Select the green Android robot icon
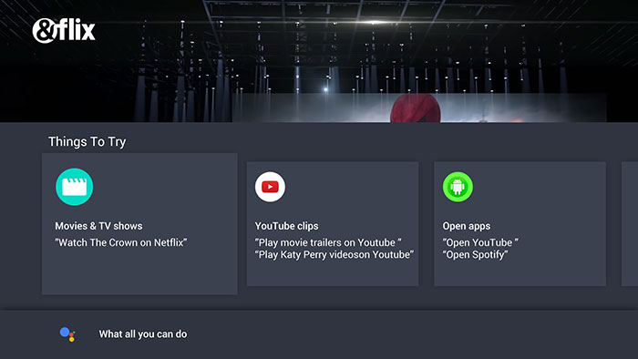 point(458,187)
